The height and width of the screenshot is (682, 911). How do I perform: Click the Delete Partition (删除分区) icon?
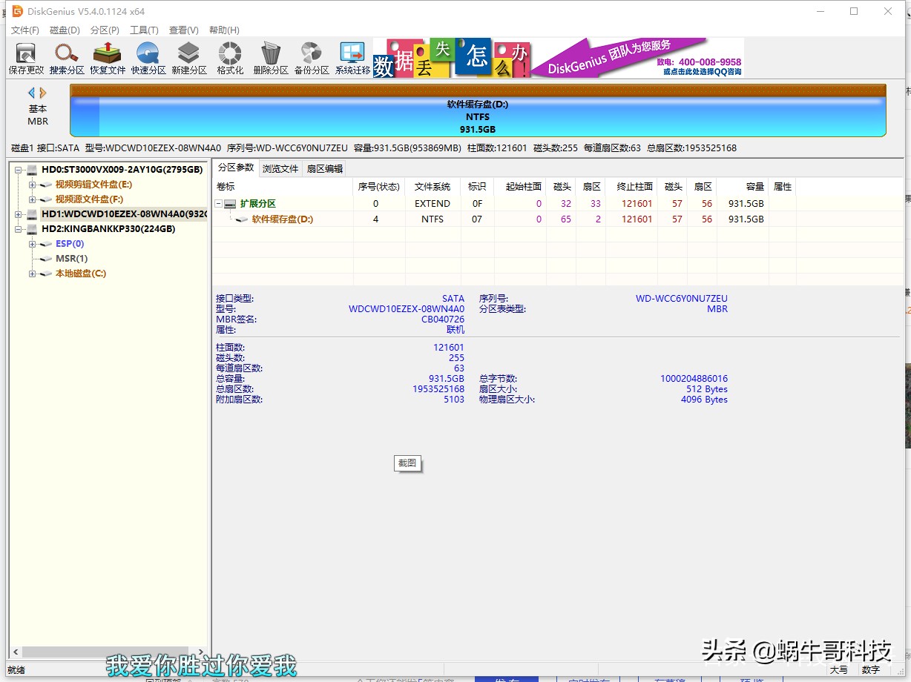(271, 59)
